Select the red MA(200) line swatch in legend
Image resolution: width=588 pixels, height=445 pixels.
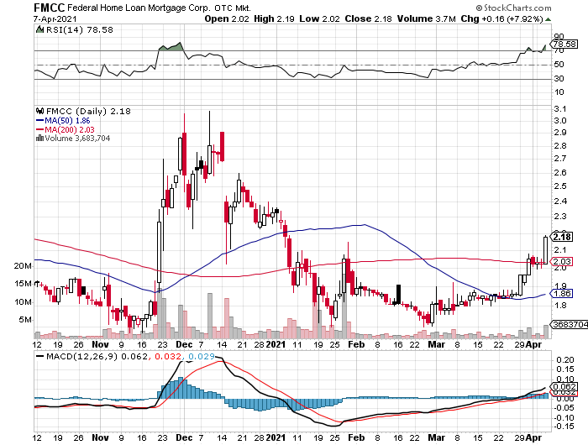click(x=40, y=129)
